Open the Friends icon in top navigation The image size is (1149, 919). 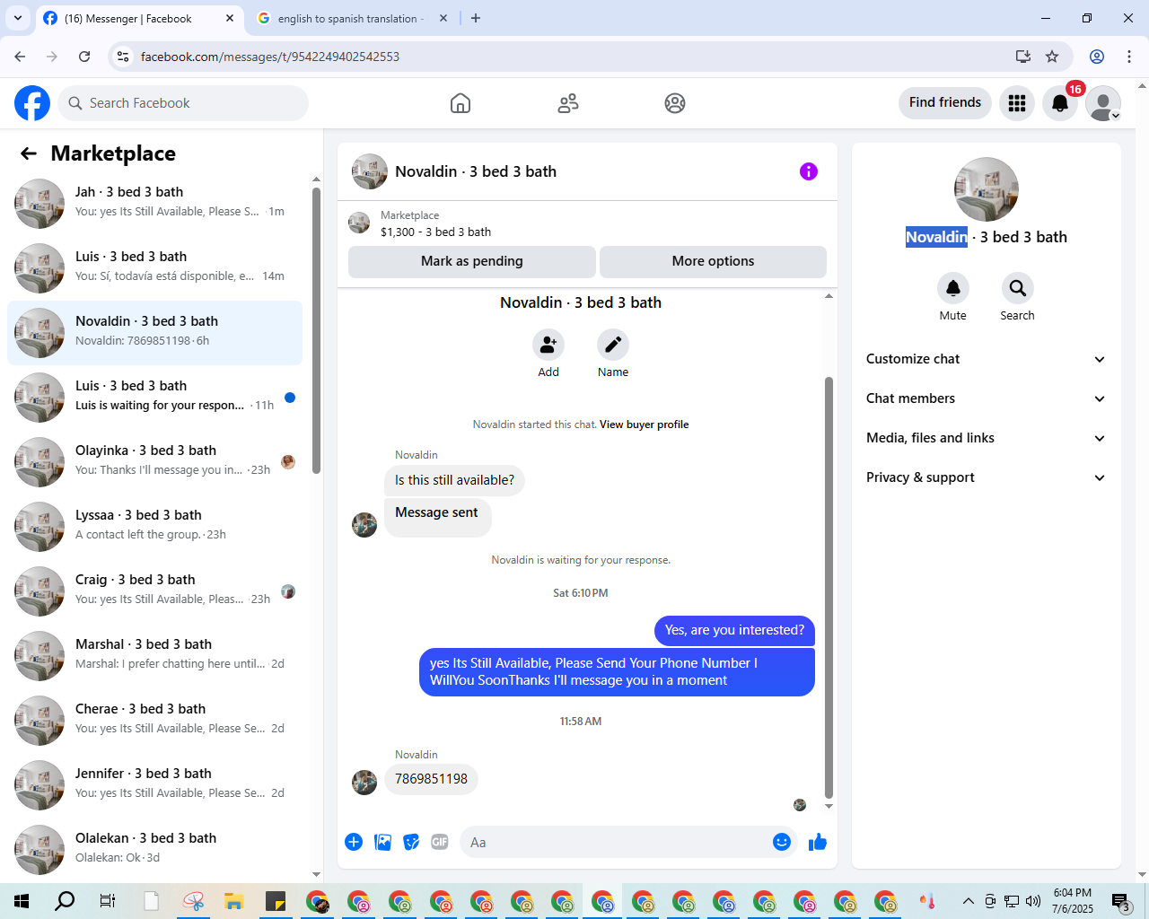tap(568, 103)
